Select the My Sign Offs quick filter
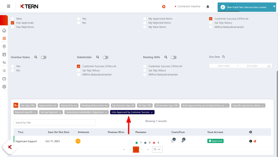The height and width of the screenshot is (157, 278). [28, 105]
